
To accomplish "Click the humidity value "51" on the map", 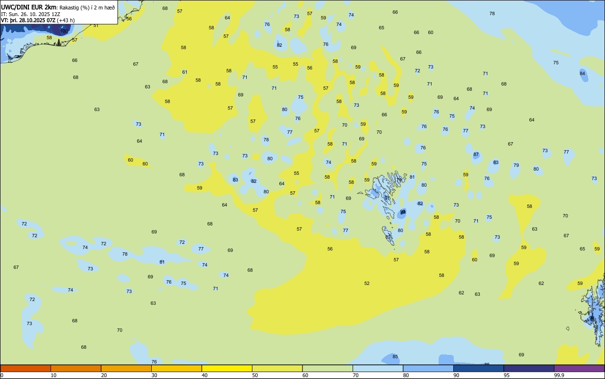I will (96, 25).
